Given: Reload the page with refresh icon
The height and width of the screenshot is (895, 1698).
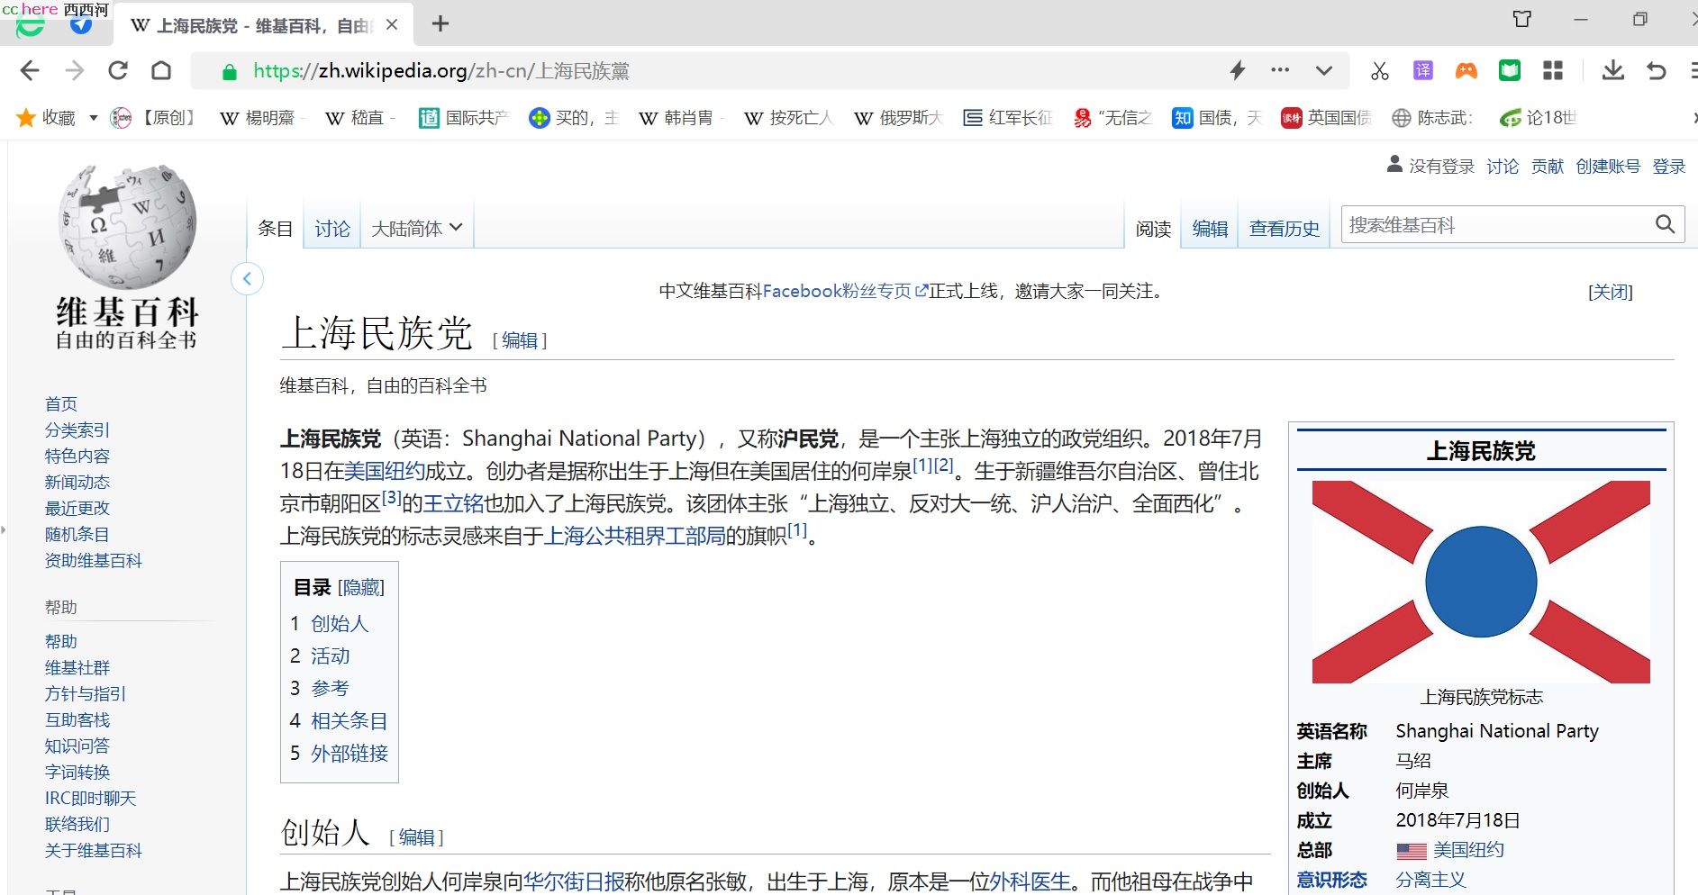Looking at the screenshot, I should point(118,70).
